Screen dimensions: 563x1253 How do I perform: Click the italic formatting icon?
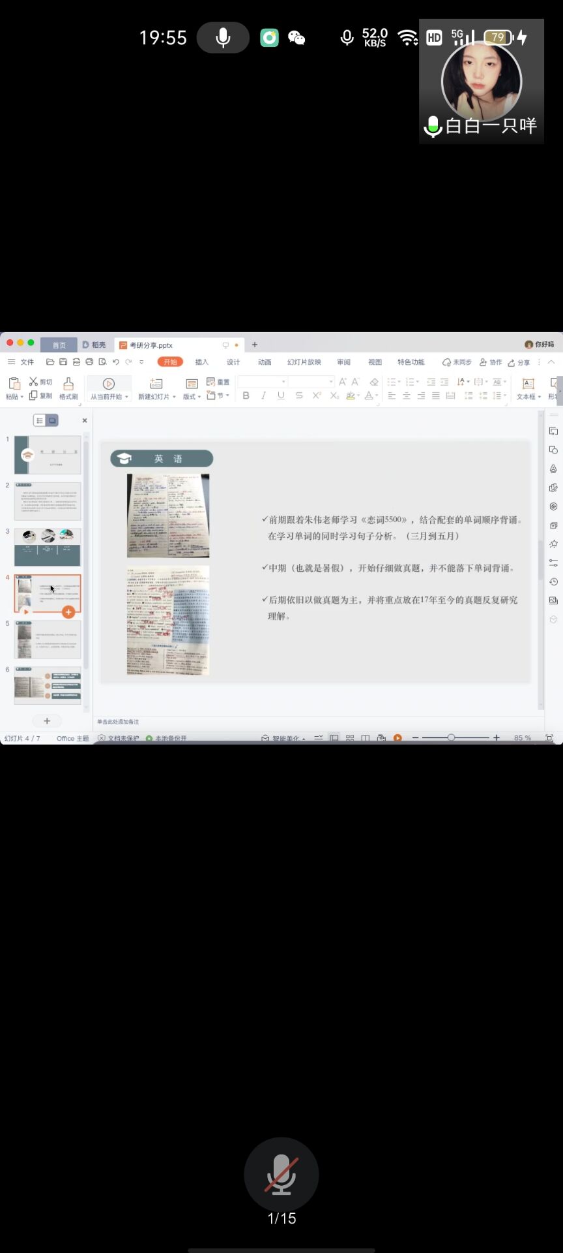(x=263, y=395)
